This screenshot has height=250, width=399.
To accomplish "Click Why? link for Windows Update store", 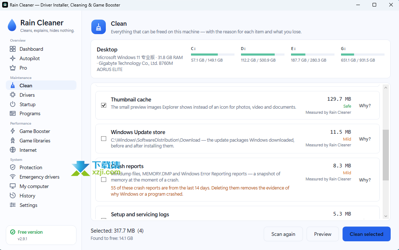I will tap(365, 139).
